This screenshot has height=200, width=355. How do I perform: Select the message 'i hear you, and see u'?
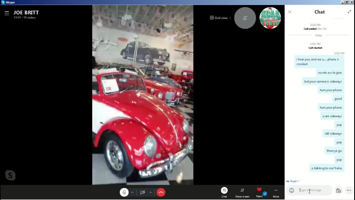[x=319, y=62]
